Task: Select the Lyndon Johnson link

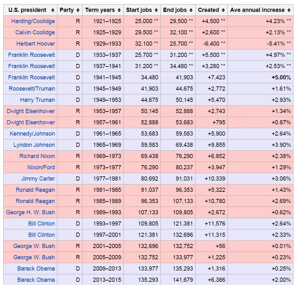Action: pos(34,145)
